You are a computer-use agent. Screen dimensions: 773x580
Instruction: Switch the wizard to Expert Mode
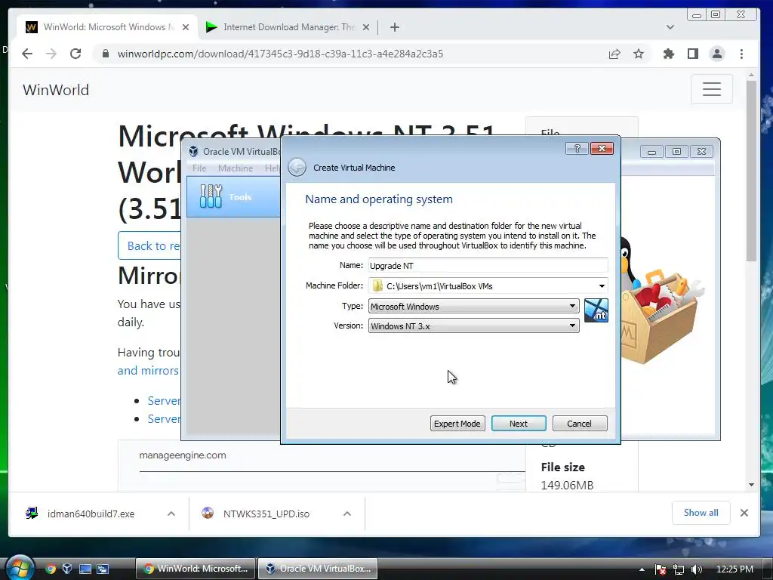457,423
